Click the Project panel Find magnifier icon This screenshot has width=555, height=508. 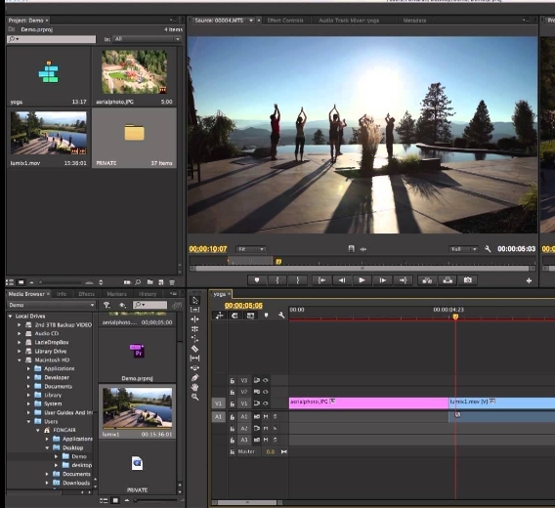coord(138,282)
